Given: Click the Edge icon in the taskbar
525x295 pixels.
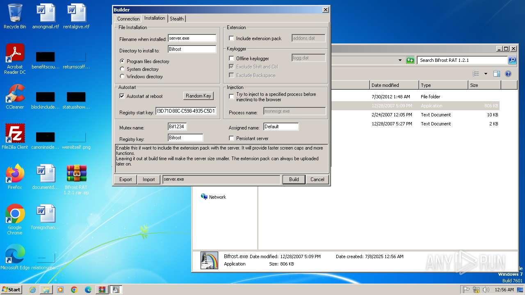Looking at the screenshot, I should pos(88,290).
